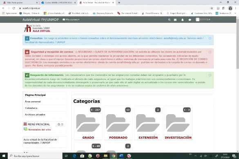Open the POSGRADO category folder

[118, 123]
